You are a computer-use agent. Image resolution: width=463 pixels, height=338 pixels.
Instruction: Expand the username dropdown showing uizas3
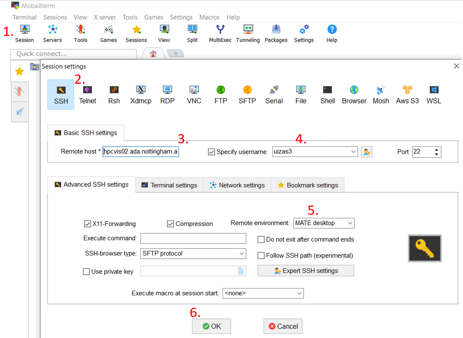point(353,152)
